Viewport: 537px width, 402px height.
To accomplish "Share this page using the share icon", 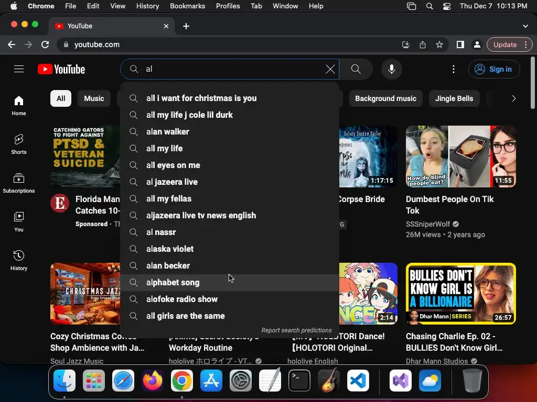I will click(x=423, y=44).
